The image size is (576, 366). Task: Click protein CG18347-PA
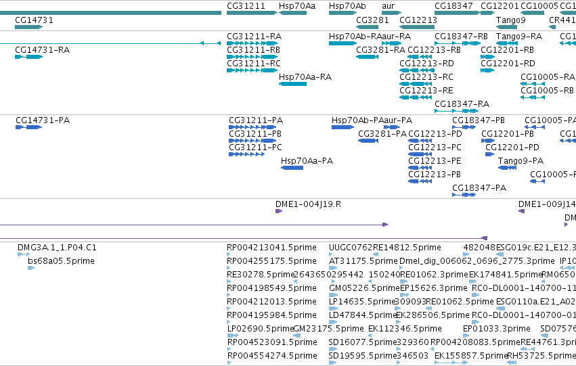click(x=464, y=195)
